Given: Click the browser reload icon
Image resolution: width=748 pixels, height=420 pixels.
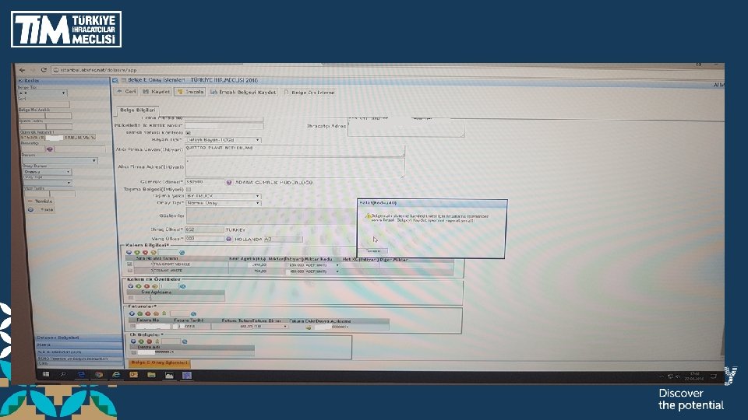Looking at the screenshot, I should (44, 70).
